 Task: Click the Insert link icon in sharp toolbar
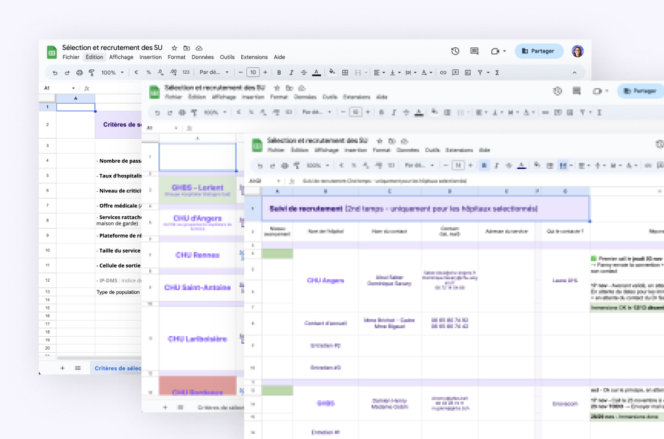click(444, 73)
